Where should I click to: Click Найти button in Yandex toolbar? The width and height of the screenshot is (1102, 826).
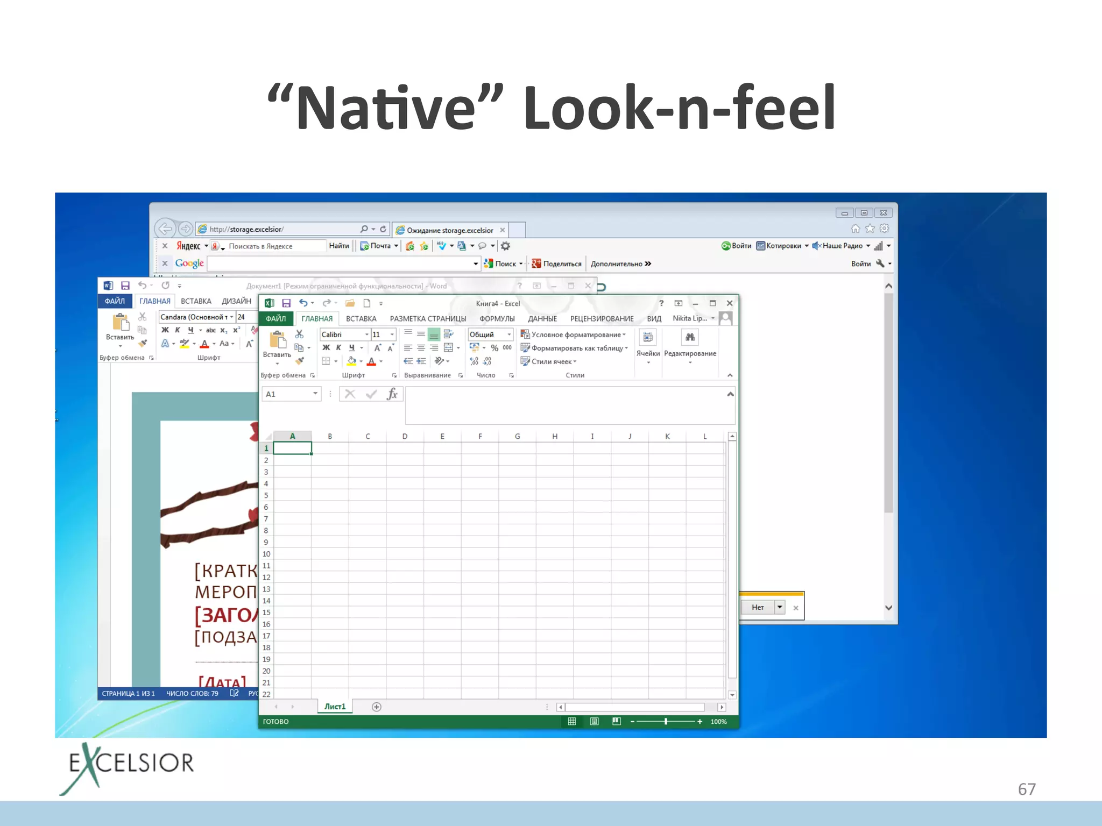(x=339, y=246)
